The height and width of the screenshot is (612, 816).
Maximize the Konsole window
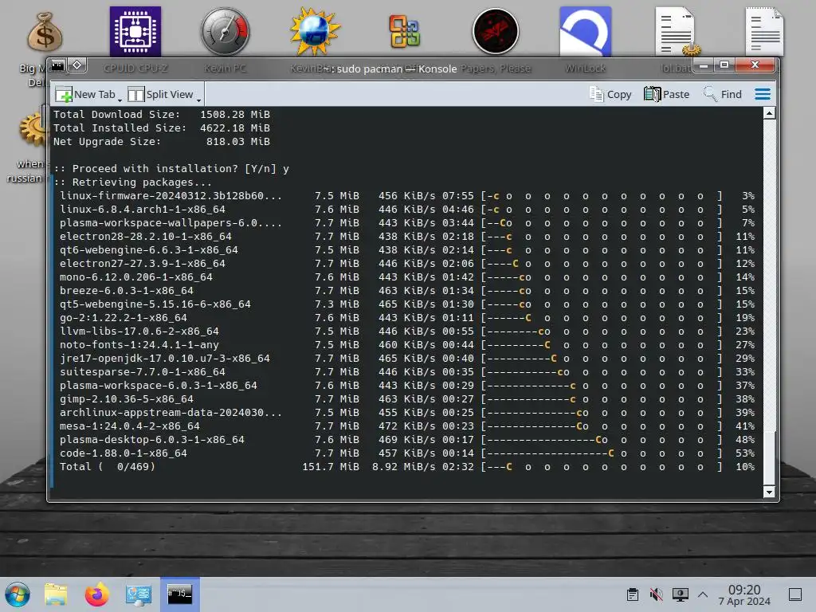pyautogui.click(x=724, y=65)
